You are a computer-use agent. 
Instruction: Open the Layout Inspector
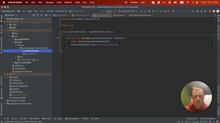click(x=208, y=119)
